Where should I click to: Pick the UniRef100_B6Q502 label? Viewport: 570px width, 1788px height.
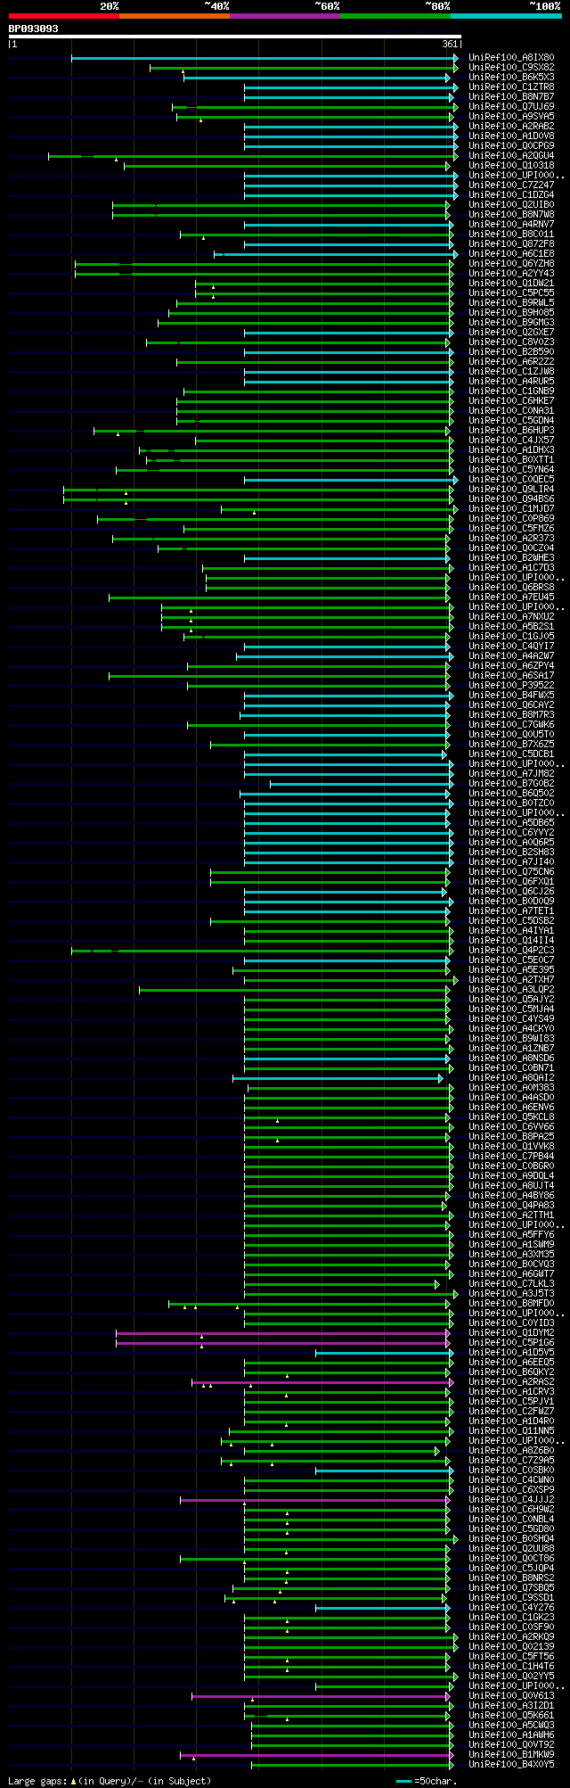point(511,794)
